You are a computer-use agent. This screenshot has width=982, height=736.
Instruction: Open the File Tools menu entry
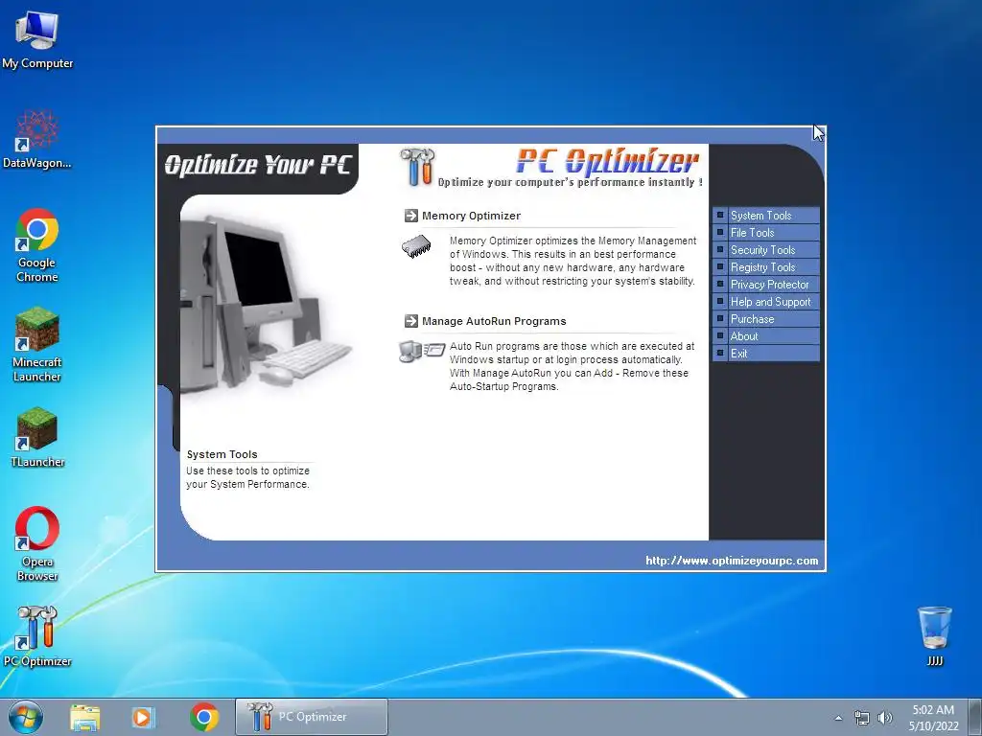766,233
